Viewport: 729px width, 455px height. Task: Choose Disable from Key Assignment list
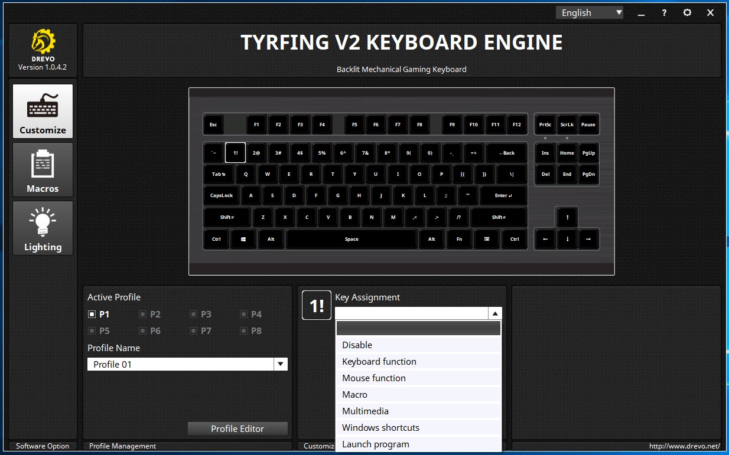(418, 345)
